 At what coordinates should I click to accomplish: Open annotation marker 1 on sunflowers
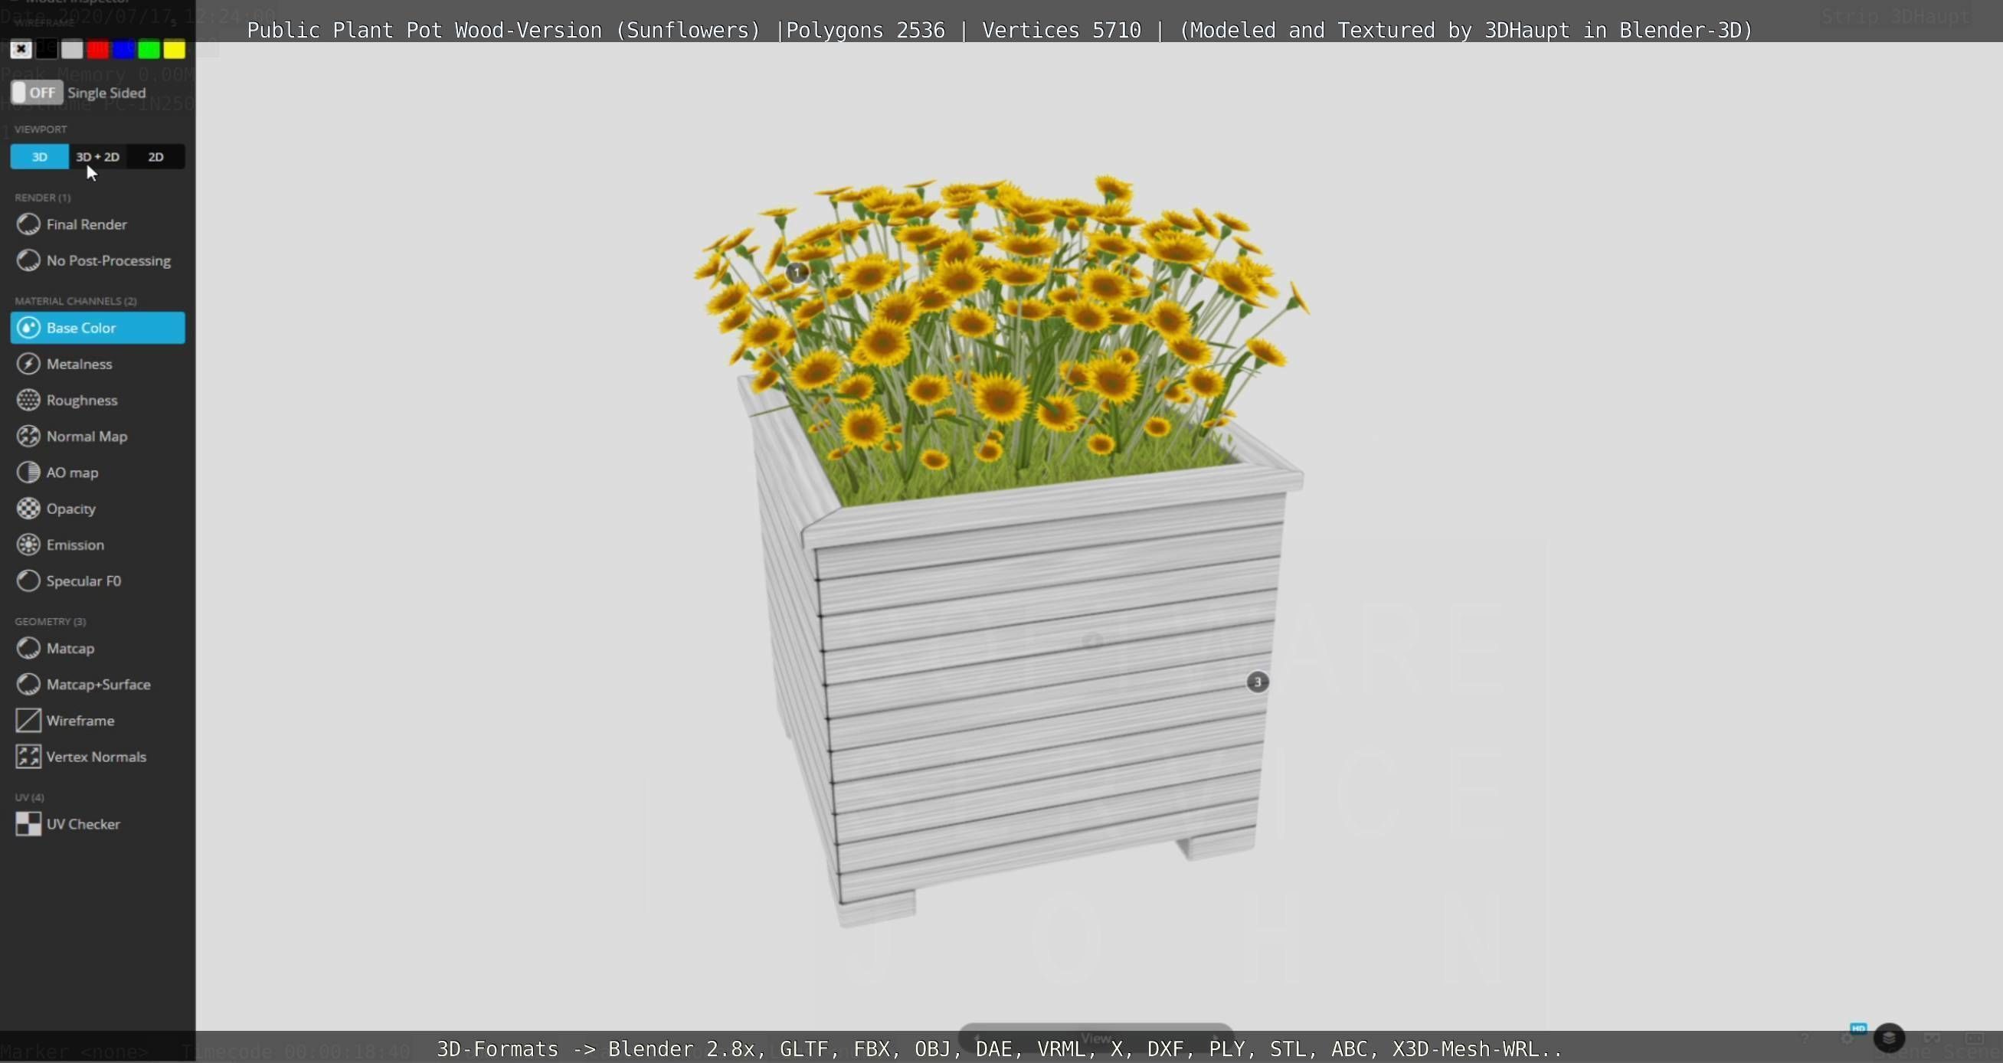click(x=797, y=272)
